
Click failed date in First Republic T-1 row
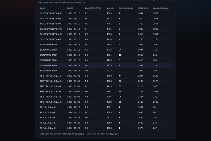pos(74,76)
